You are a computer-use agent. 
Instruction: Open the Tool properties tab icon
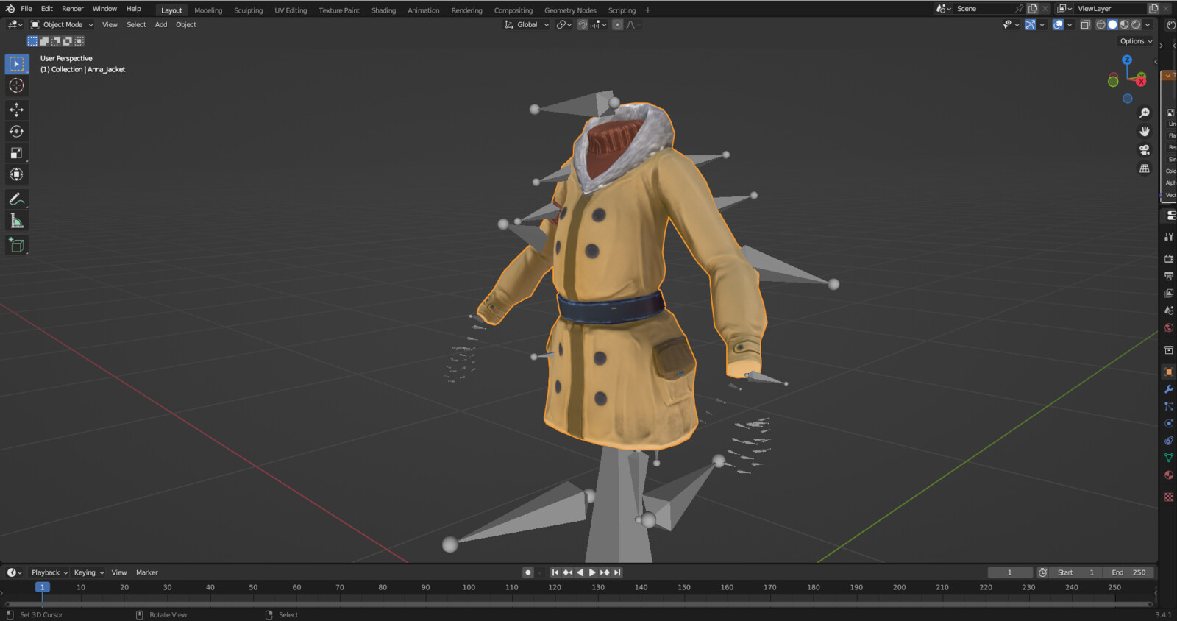pyautogui.click(x=1169, y=237)
